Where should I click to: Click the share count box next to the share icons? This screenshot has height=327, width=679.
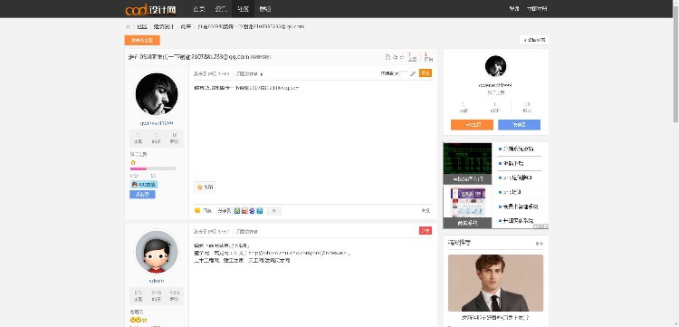pyautogui.click(x=273, y=211)
